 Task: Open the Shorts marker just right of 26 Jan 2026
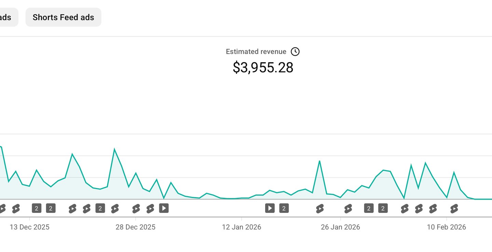[x=348, y=208]
